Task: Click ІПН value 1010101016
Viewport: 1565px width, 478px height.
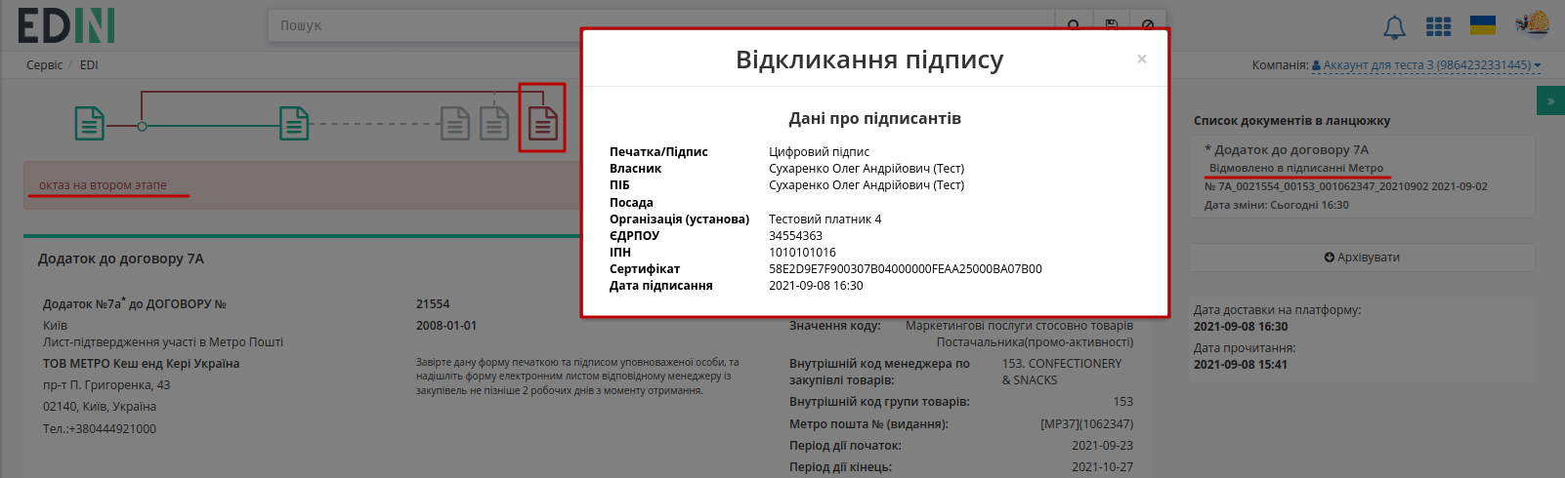Action: pos(802,253)
